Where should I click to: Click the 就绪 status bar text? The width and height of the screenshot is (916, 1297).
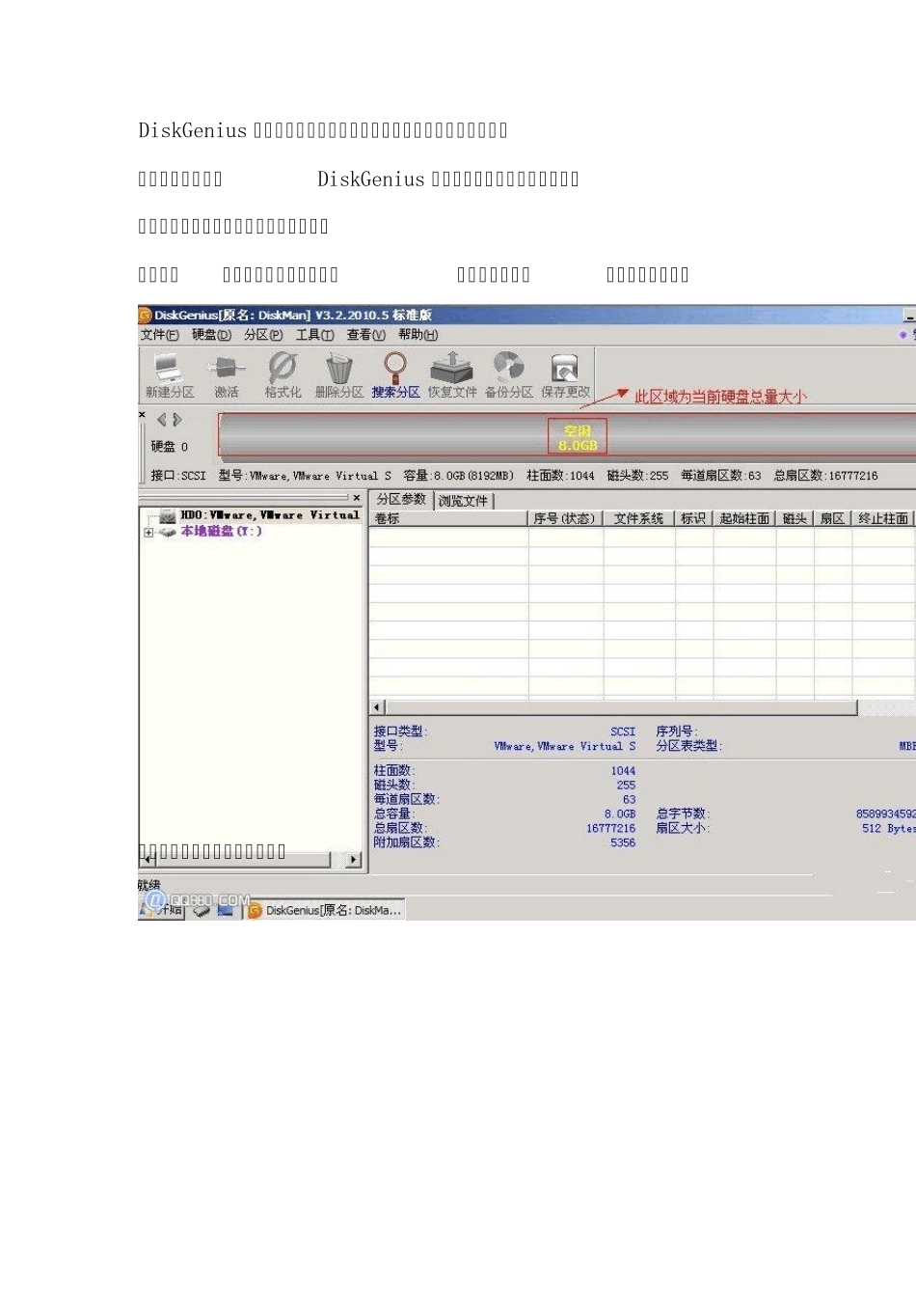(x=149, y=885)
